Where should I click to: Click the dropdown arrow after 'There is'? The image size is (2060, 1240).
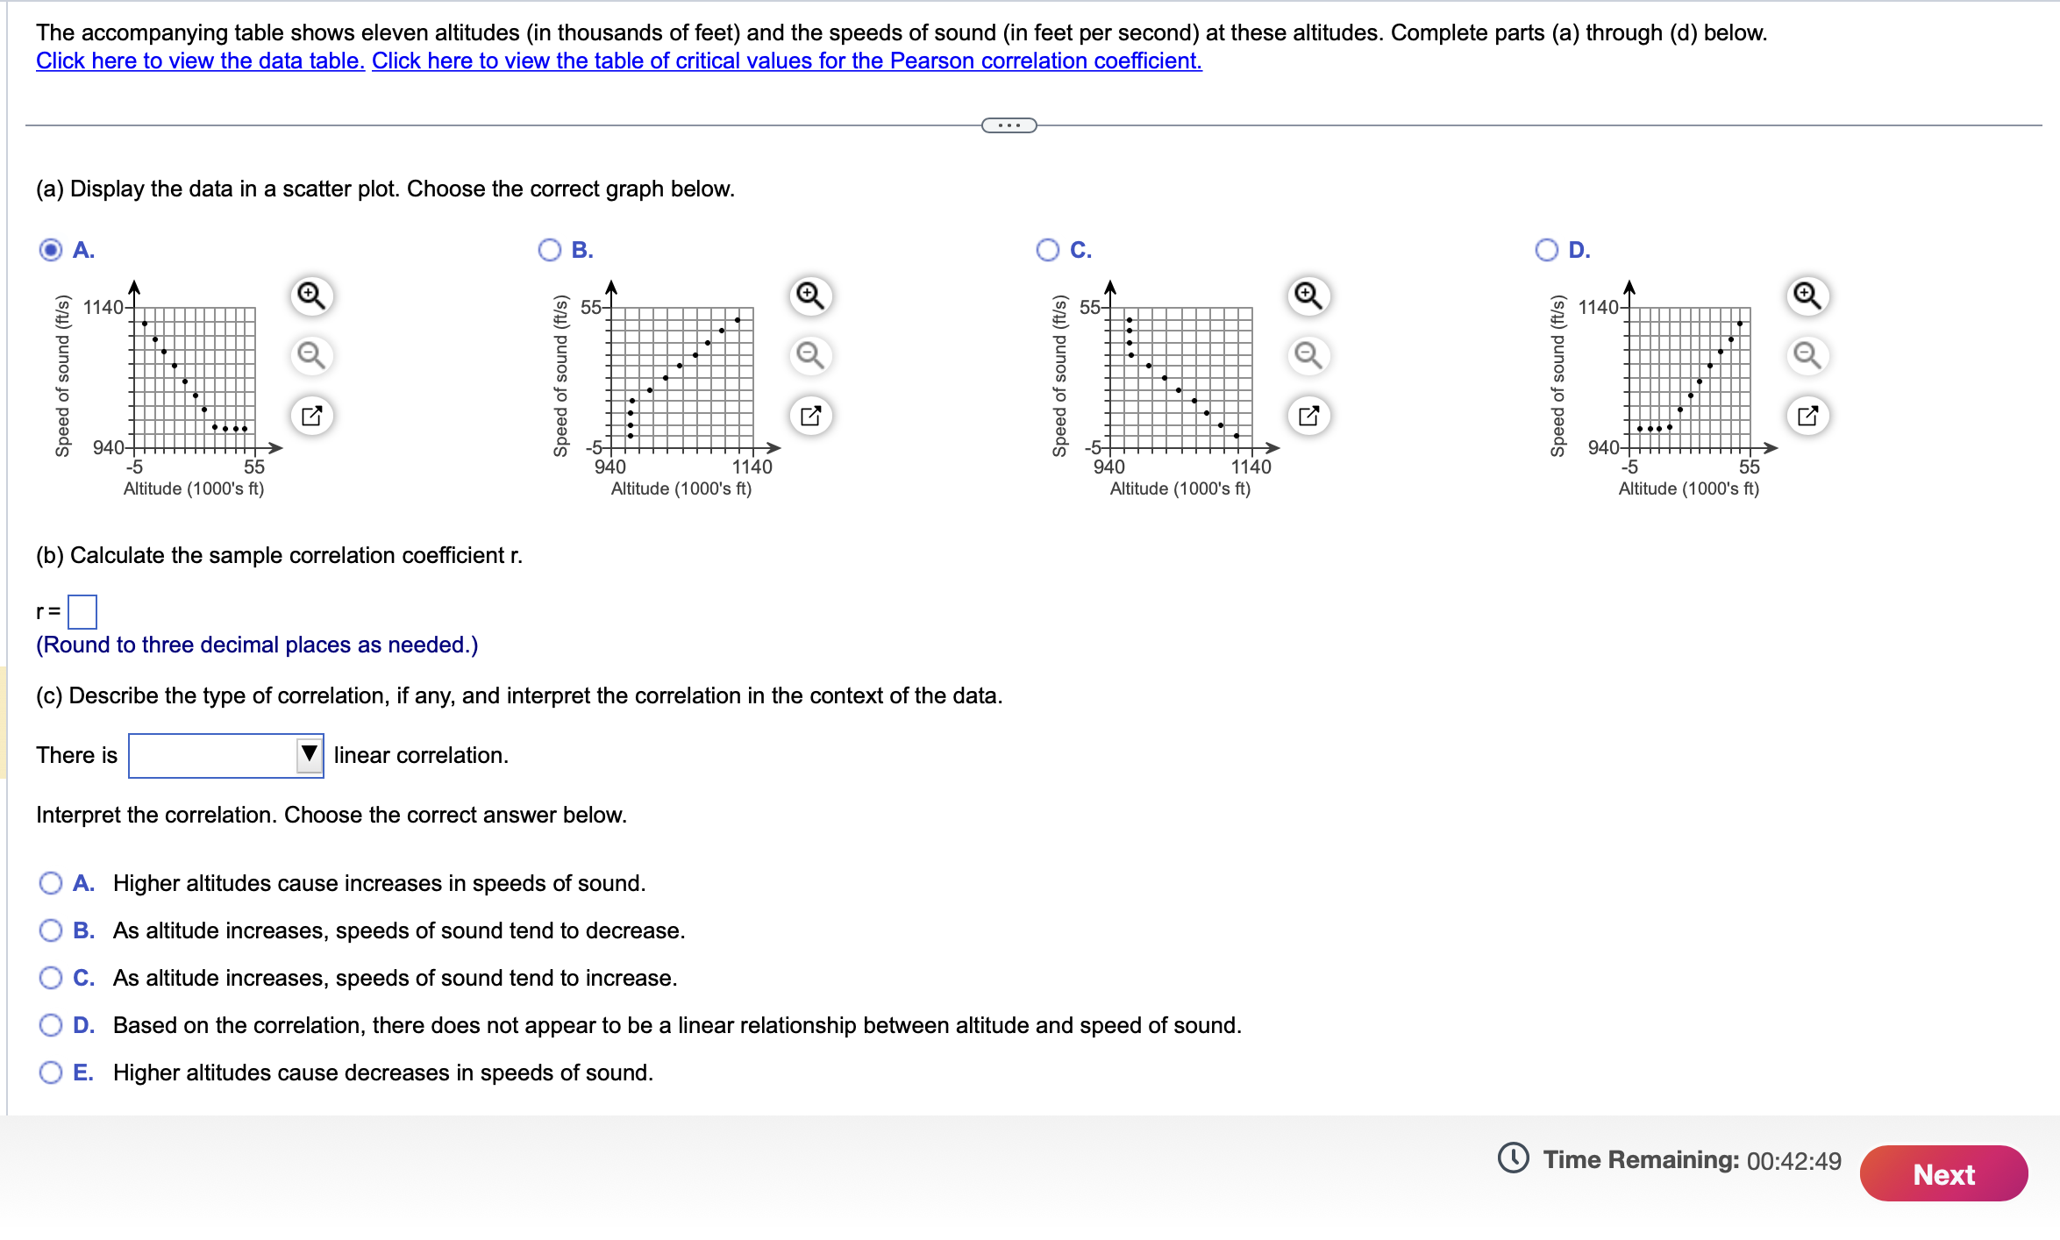[x=310, y=755]
